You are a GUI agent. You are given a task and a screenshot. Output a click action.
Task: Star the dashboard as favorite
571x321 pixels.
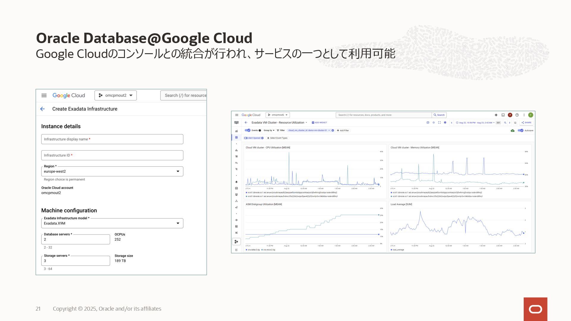tap(434, 122)
